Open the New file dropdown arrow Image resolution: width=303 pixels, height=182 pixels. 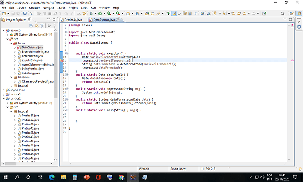click(8, 14)
